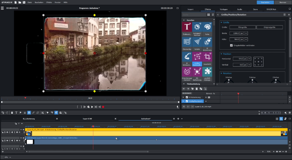This screenshot has width=292, height=160.
Task: Toggle the Größe/Position effect checkbox
Action: pos(187,101)
